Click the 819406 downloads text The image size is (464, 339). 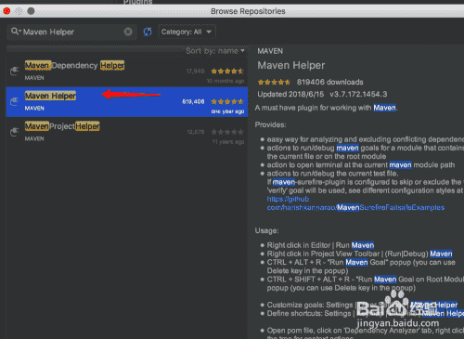[330, 82]
